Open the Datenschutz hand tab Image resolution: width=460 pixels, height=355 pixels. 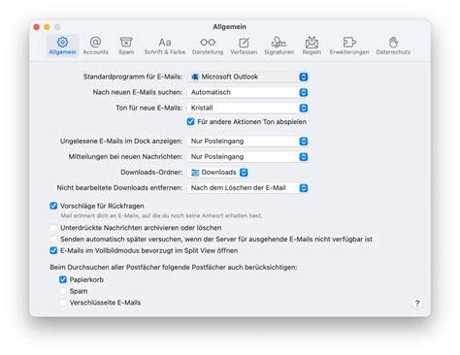[x=393, y=46]
